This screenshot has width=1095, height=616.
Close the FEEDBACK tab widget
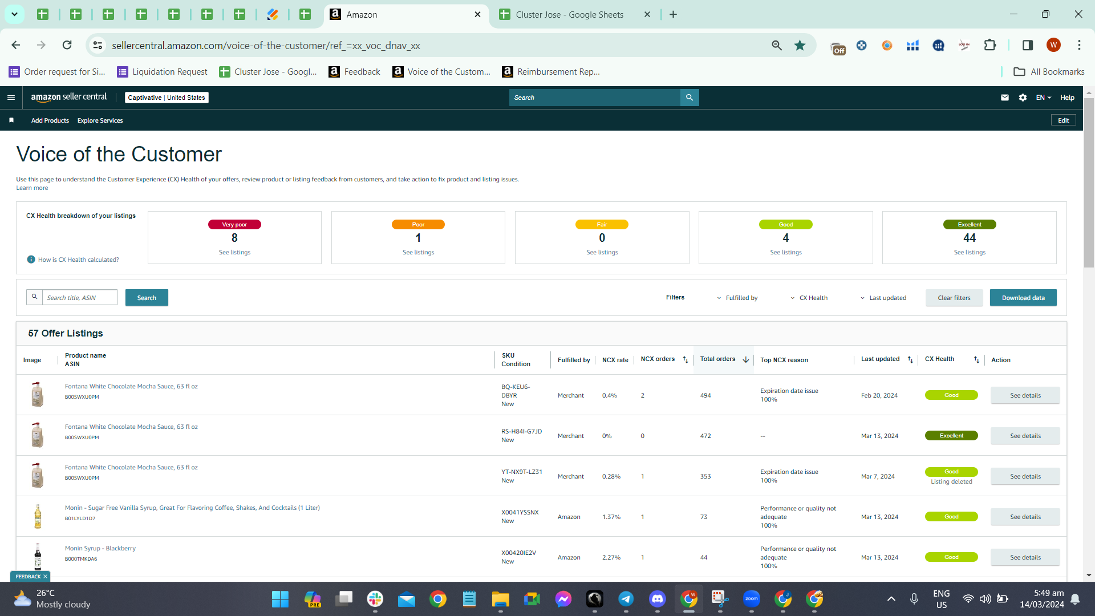[46, 577]
